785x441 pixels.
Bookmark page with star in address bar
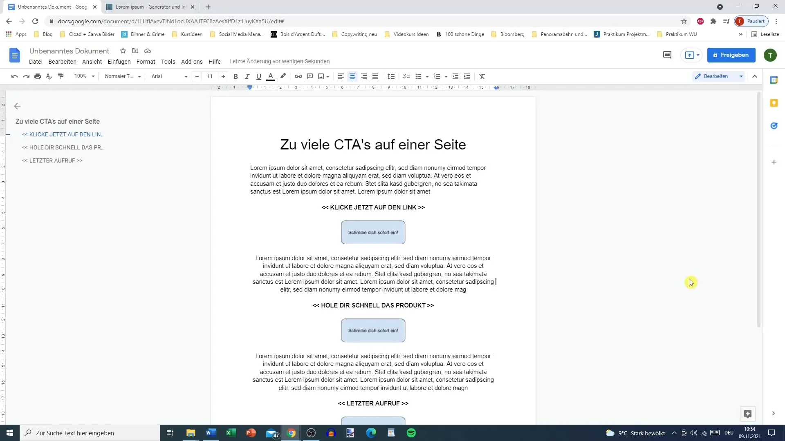tap(684, 21)
